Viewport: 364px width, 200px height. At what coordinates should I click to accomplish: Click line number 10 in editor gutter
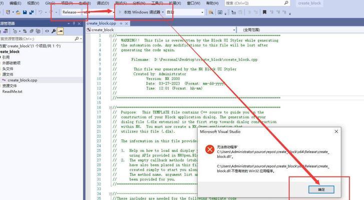pyautogui.click(x=99, y=78)
